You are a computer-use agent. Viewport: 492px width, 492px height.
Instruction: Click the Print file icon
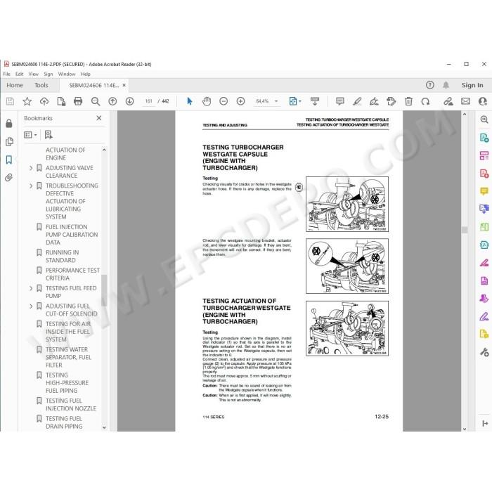78,101
